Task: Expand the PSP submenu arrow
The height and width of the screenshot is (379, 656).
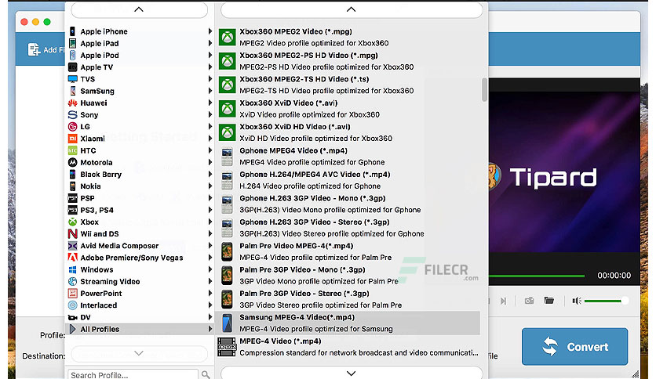Action: pos(210,198)
